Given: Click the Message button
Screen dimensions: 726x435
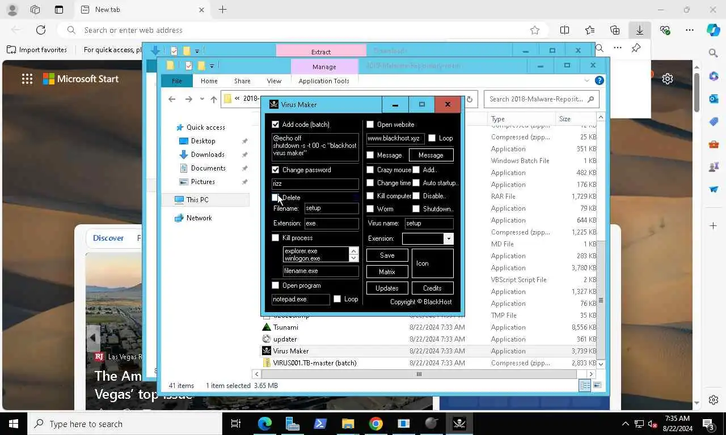Looking at the screenshot, I should coord(431,155).
